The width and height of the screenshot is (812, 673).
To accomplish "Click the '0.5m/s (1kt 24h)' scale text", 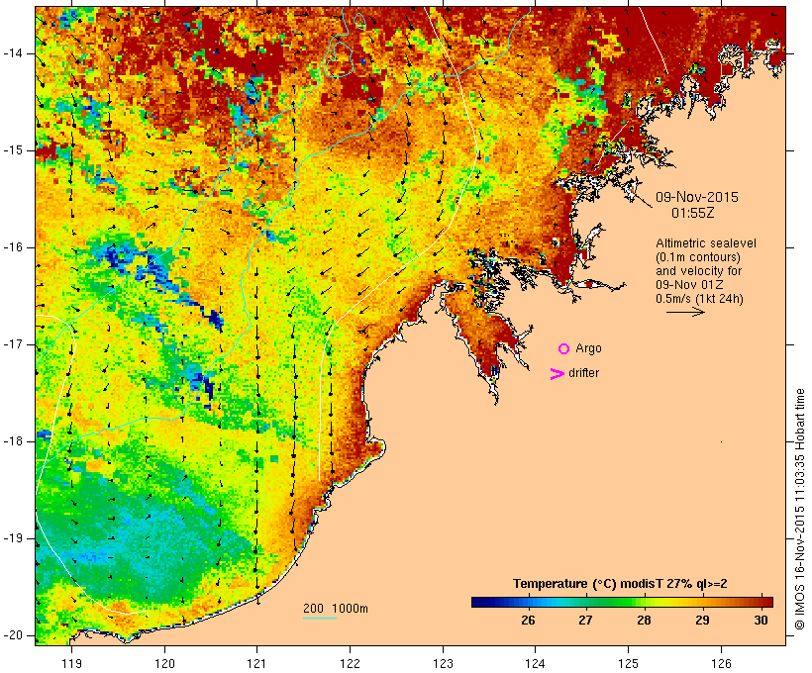I will tap(699, 299).
